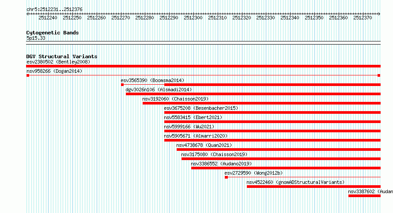Open nsv4522460 (gnomADStructuralVariants) label

[x=295, y=182]
